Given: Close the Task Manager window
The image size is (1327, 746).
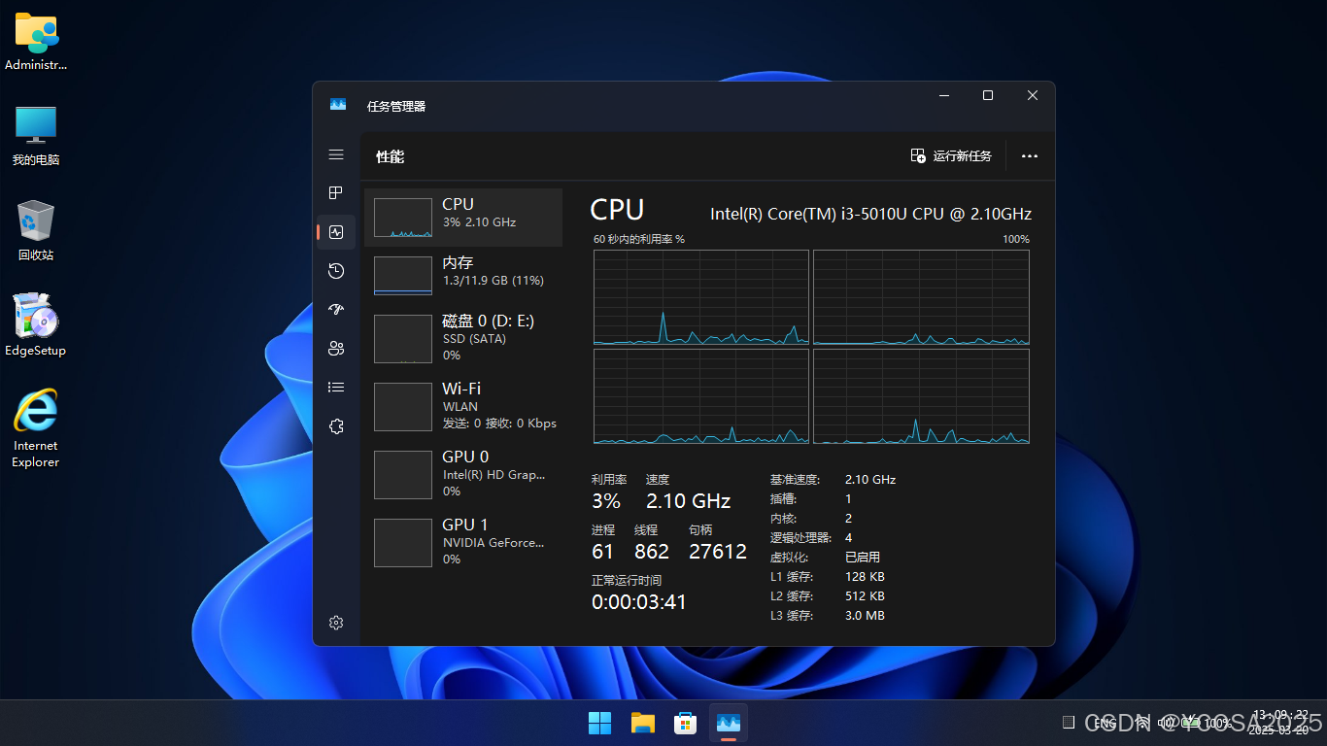Looking at the screenshot, I should pyautogui.click(x=1033, y=95).
